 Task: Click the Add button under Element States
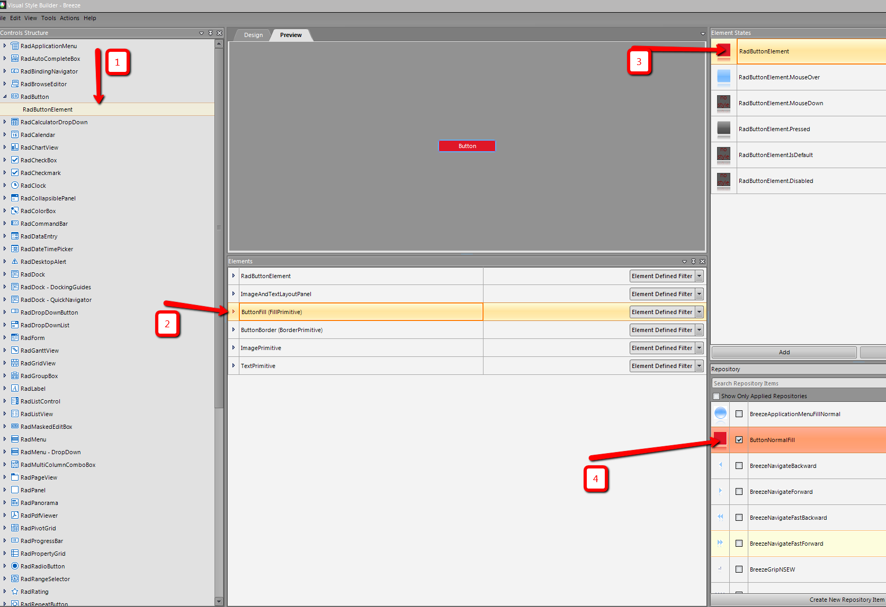pyautogui.click(x=784, y=352)
